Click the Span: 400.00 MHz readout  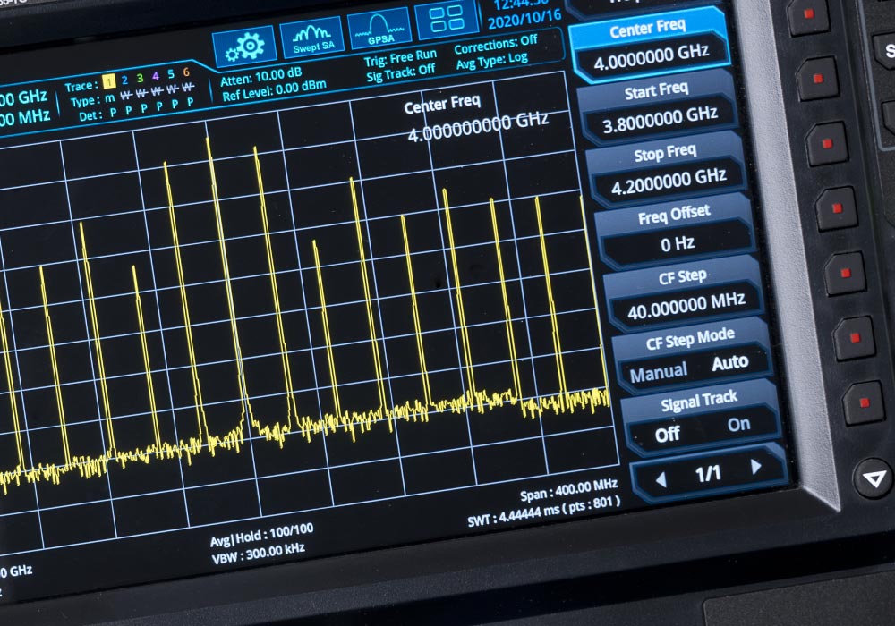click(x=568, y=489)
